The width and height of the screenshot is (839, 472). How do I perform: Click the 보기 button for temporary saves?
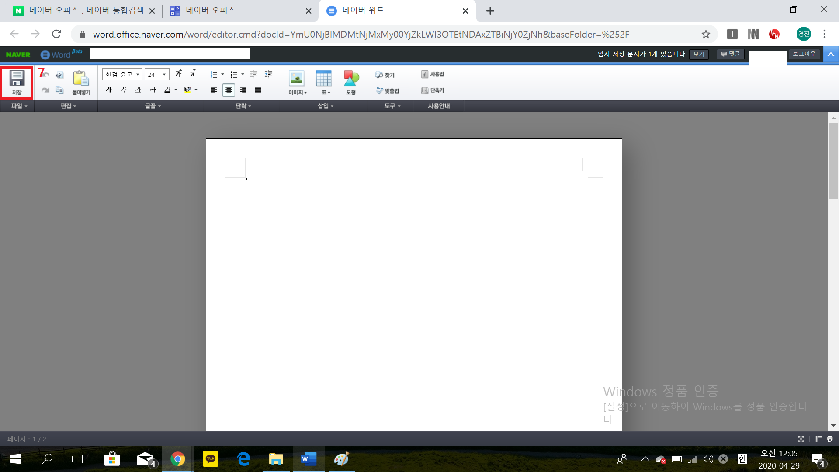pyautogui.click(x=699, y=54)
